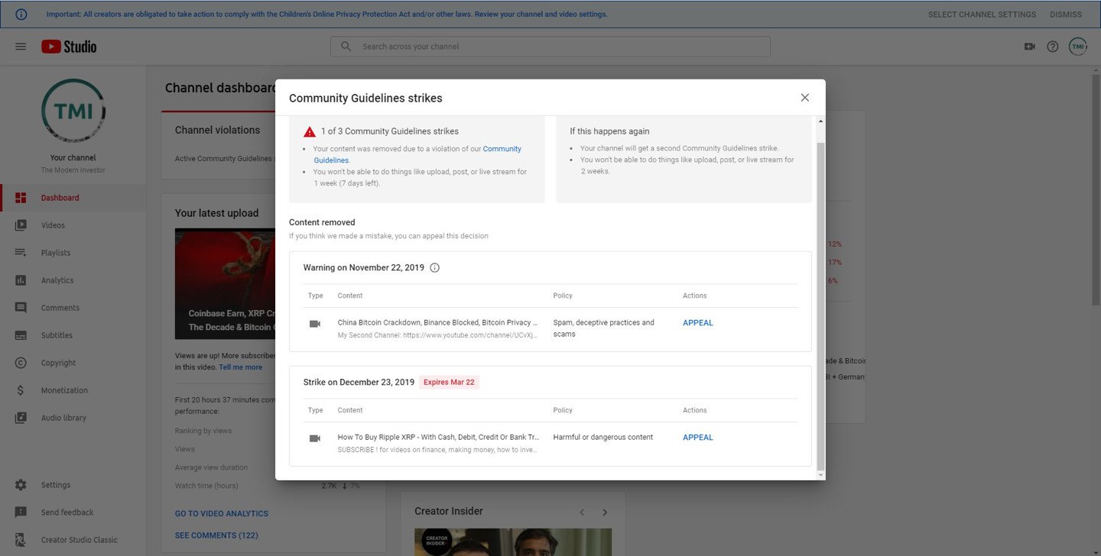Click the Send feedback icon
Viewport: 1101px width, 556px height.
21,512
